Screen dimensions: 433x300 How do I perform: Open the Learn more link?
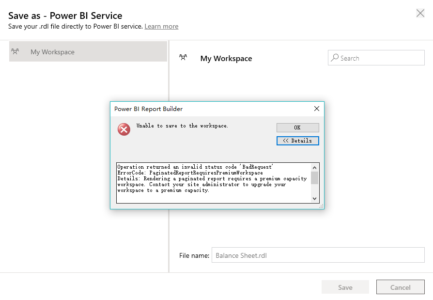point(161,27)
